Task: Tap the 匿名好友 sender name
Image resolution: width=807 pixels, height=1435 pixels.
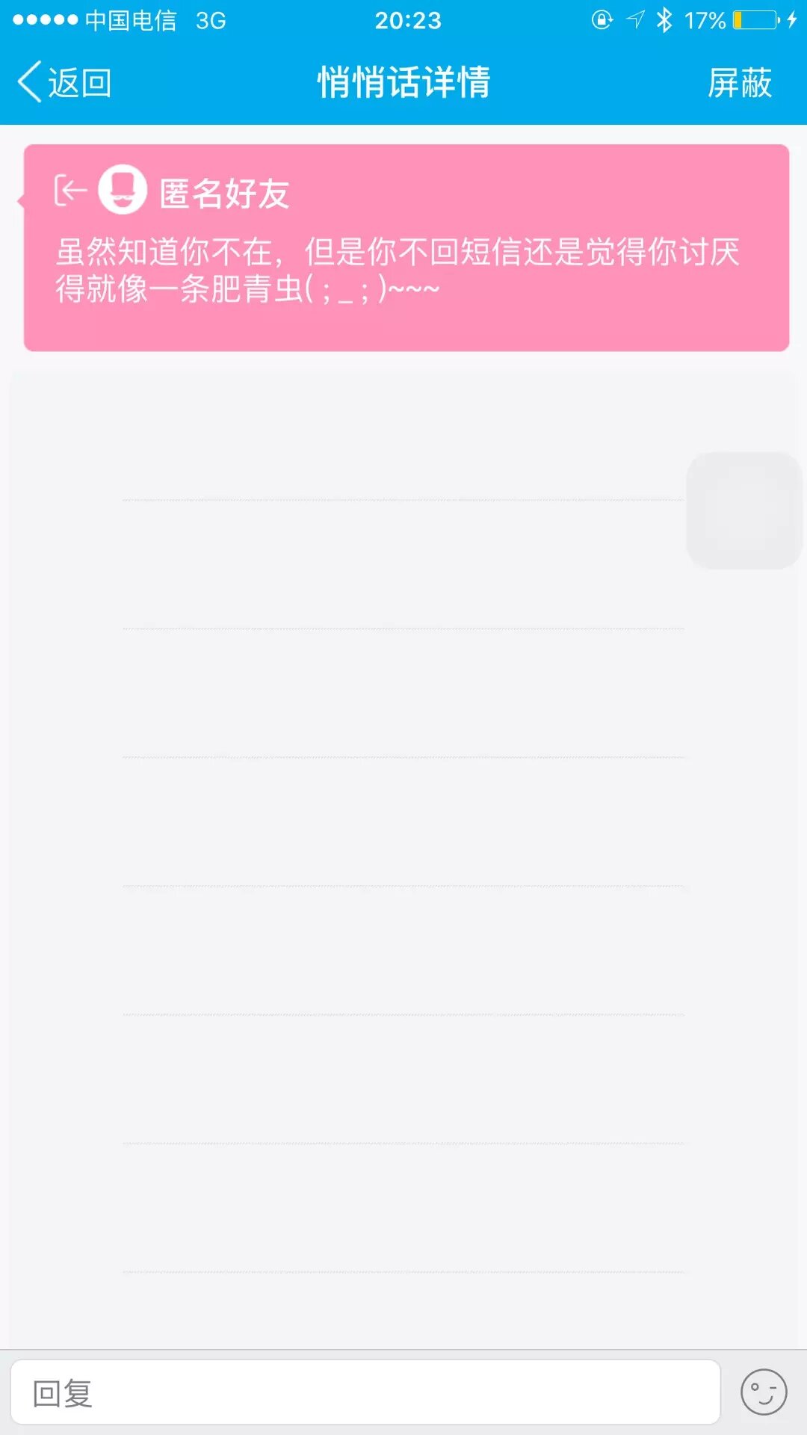Action: [x=224, y=194]
